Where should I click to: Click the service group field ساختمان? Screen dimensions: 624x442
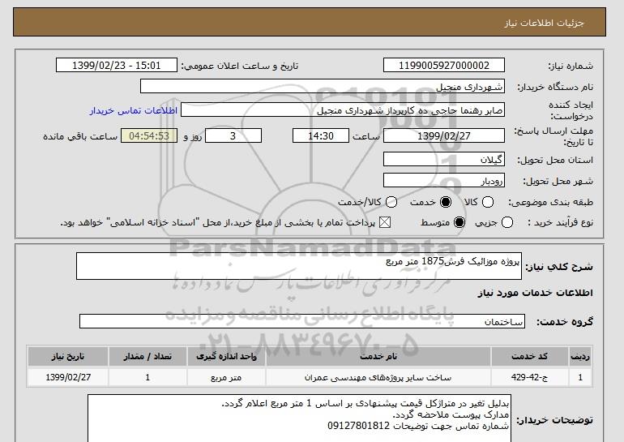point(302,321)
